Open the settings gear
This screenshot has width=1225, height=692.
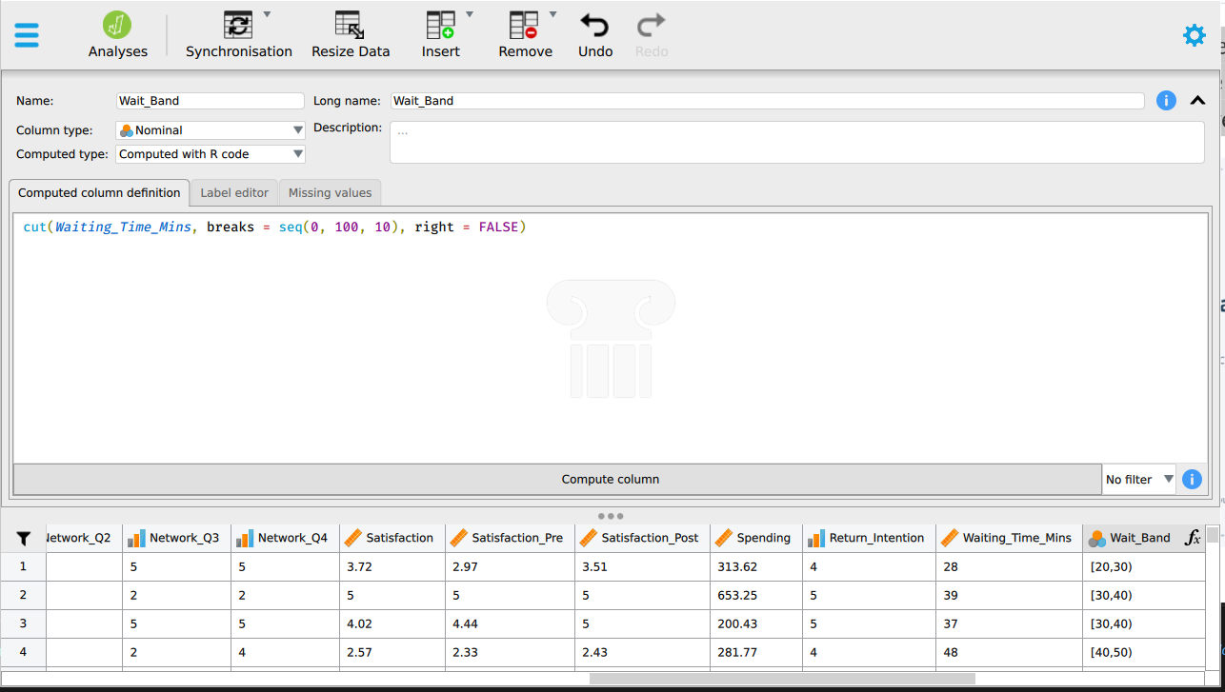(1194, 35)
